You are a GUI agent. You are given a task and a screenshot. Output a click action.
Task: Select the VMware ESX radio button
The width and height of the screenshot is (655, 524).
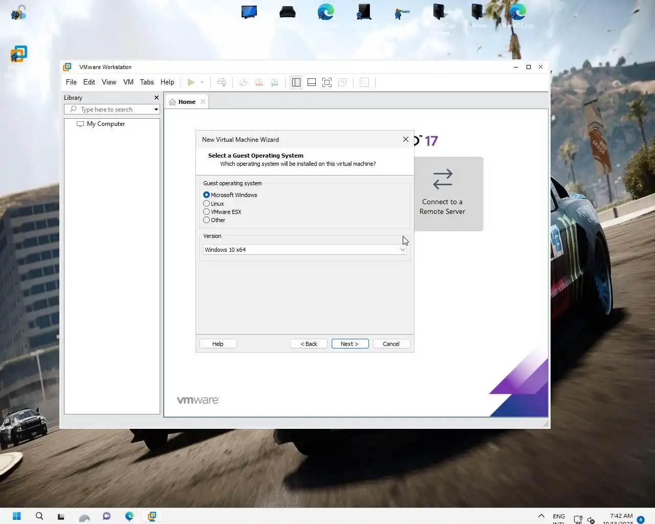click(x=207, y=212)
